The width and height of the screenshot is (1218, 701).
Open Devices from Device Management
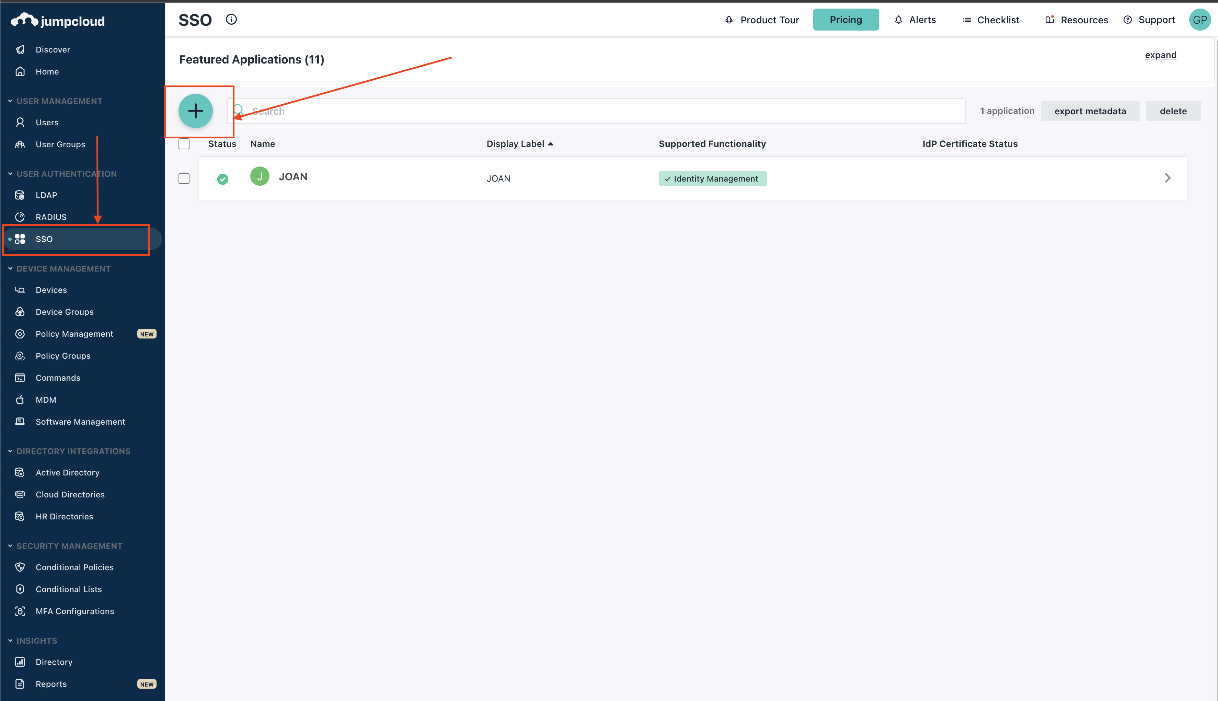pos(51,289)
